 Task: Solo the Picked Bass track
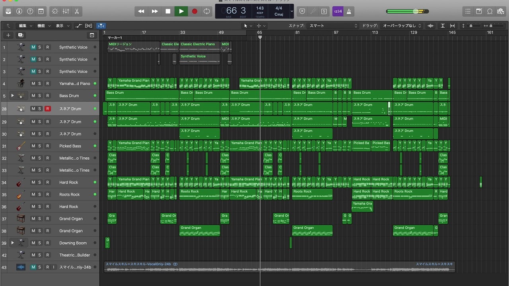pos(40,146)
